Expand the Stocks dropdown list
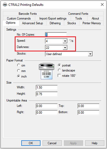 pos(90,54)
